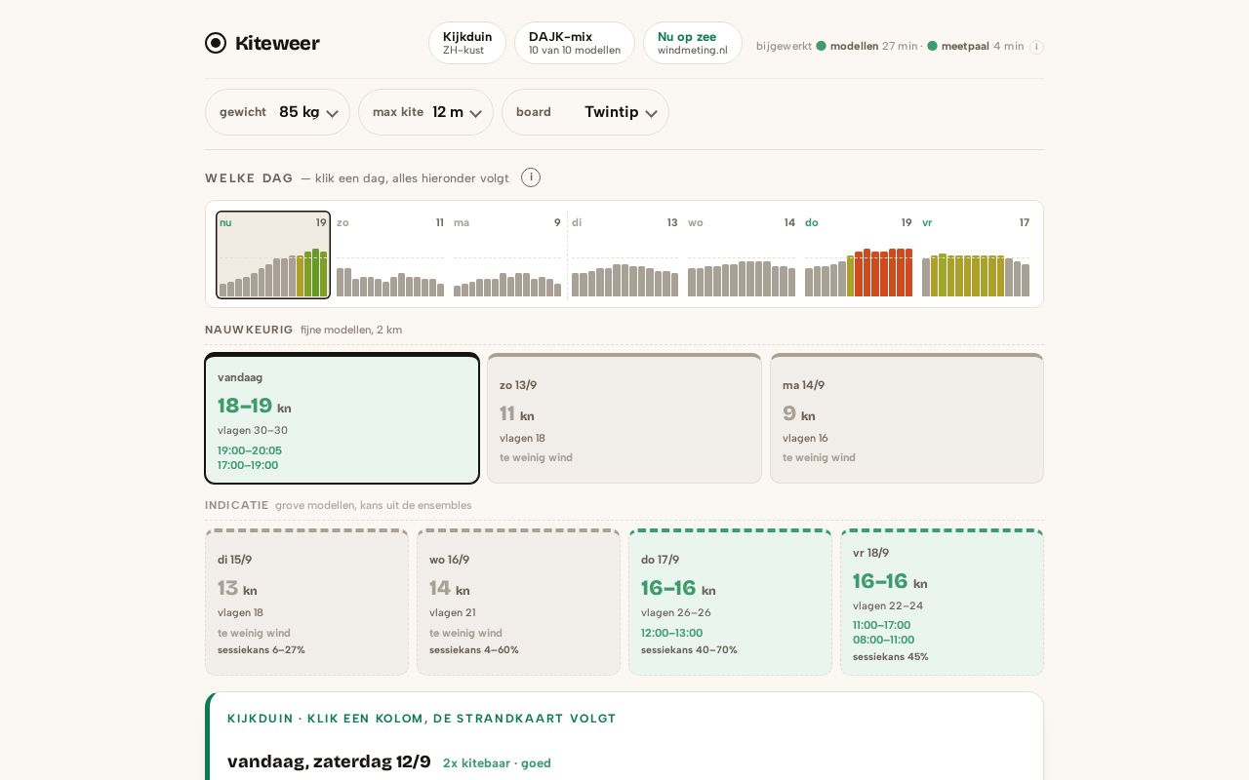Click 'vlagen 26–26' on the do 17/9 card
This screenshot has height=780, width=1249.
coord(676,612)
